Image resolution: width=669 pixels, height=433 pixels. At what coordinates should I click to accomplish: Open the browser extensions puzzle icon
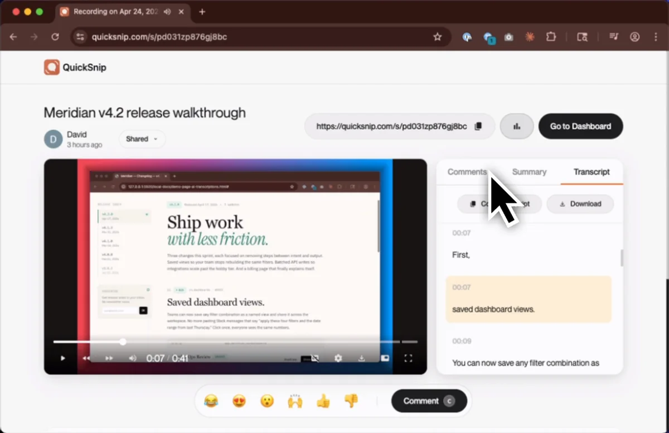pyautogui.click(x=551, y=37)
